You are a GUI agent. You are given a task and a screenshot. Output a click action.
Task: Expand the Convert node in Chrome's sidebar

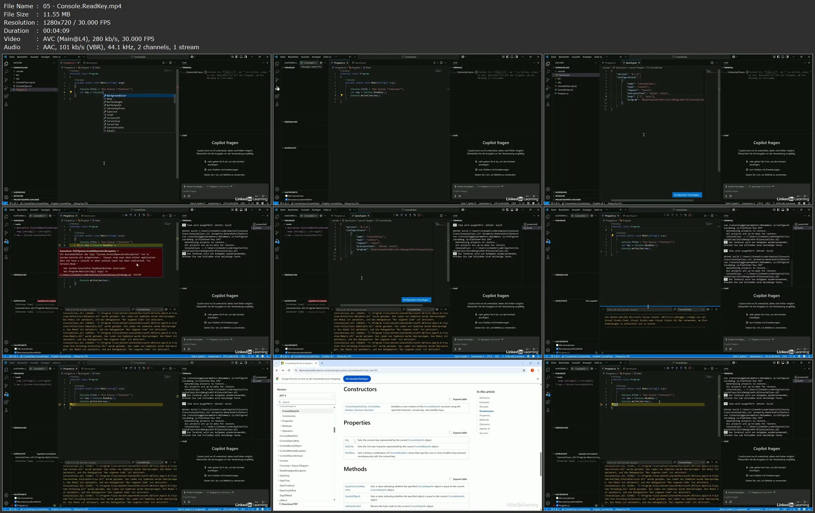278,461
